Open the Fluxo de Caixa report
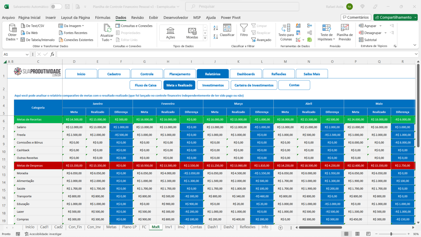This screenshot has height=237, width=421. 146,85
